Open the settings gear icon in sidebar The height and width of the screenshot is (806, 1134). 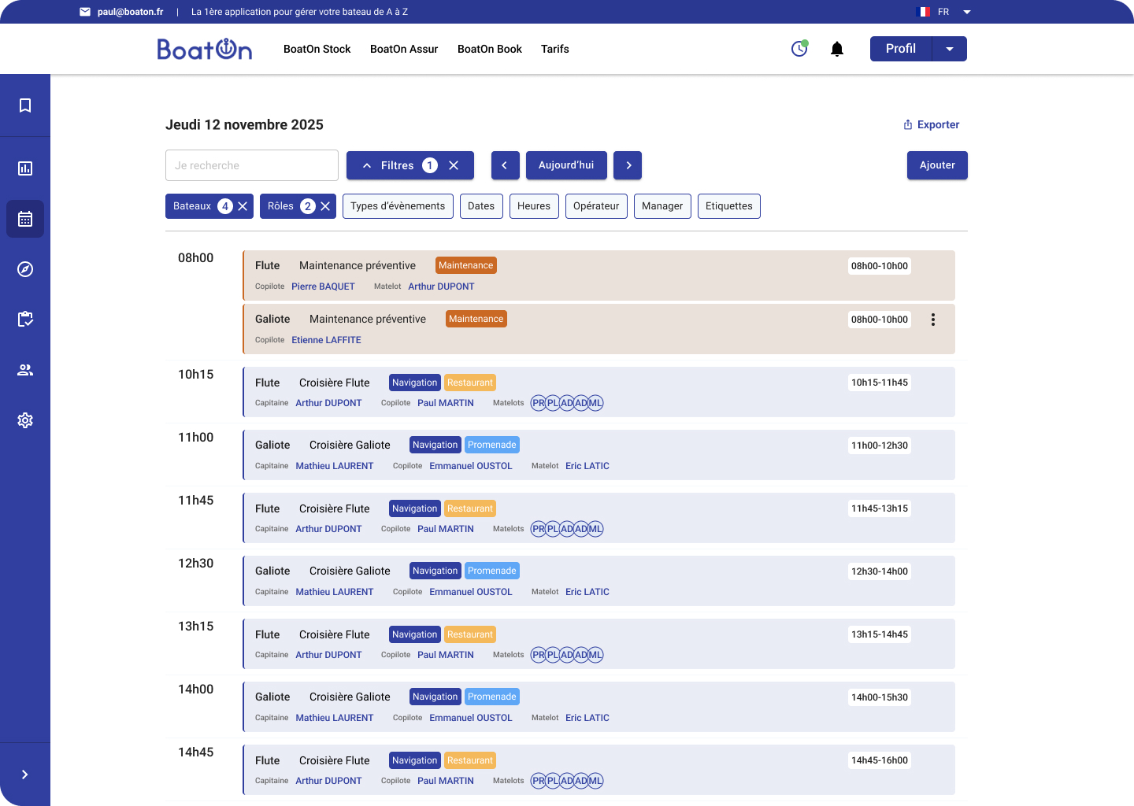25,420
